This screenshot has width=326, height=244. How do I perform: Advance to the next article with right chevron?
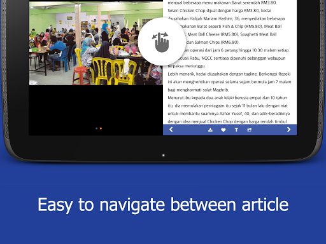[288, 130]
